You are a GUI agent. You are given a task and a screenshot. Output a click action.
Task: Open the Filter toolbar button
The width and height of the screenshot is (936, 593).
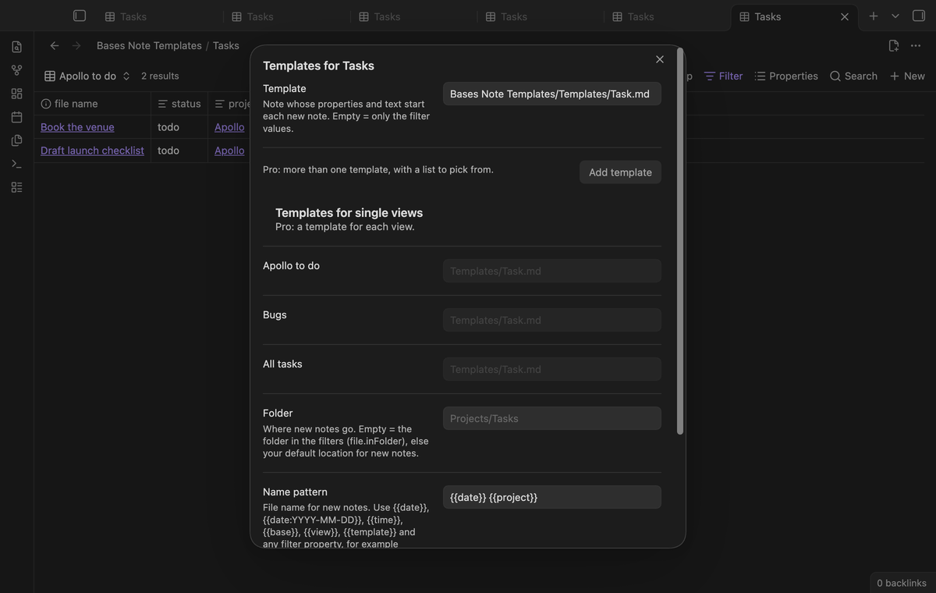click(723, 76)
